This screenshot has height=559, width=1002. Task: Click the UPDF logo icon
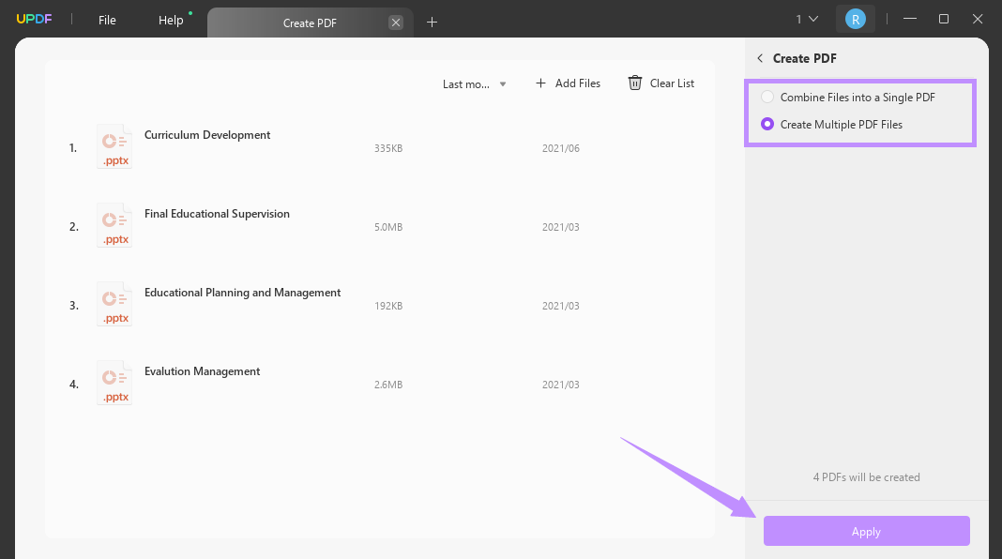pos(33,20)
